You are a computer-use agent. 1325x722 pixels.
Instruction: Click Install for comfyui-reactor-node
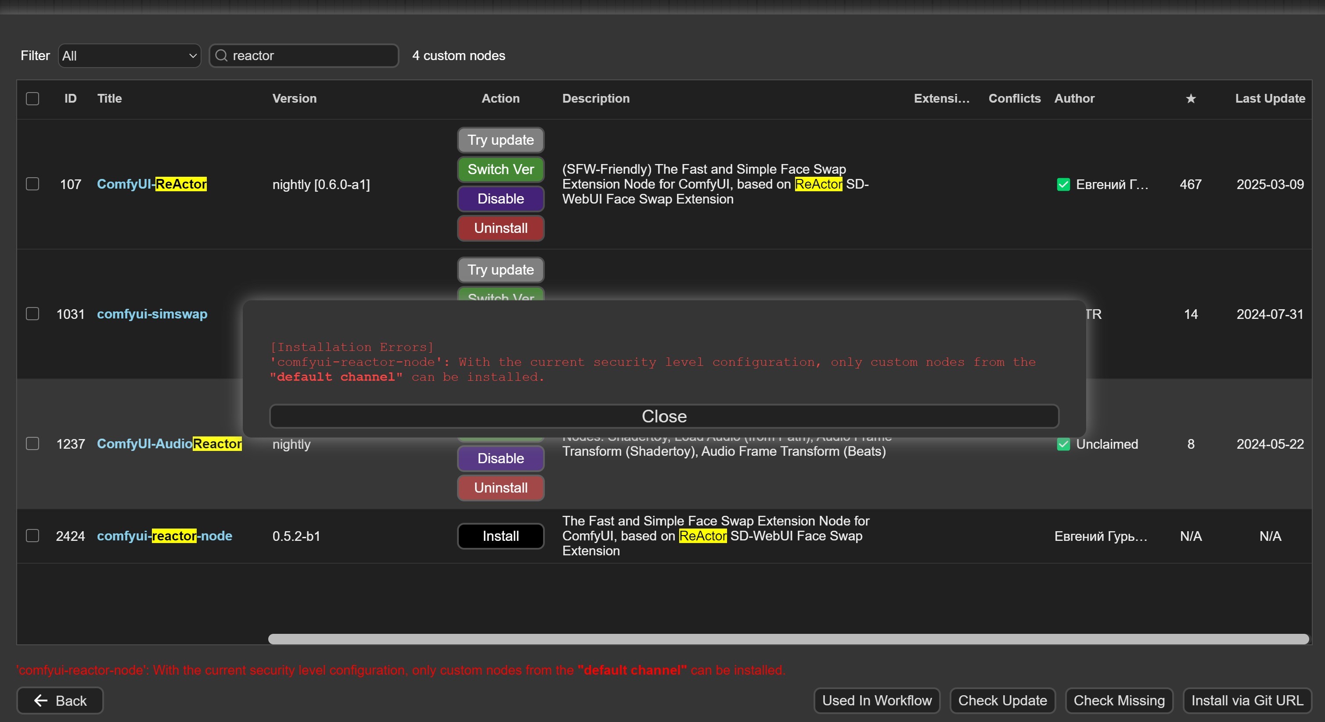coord(500,536)
